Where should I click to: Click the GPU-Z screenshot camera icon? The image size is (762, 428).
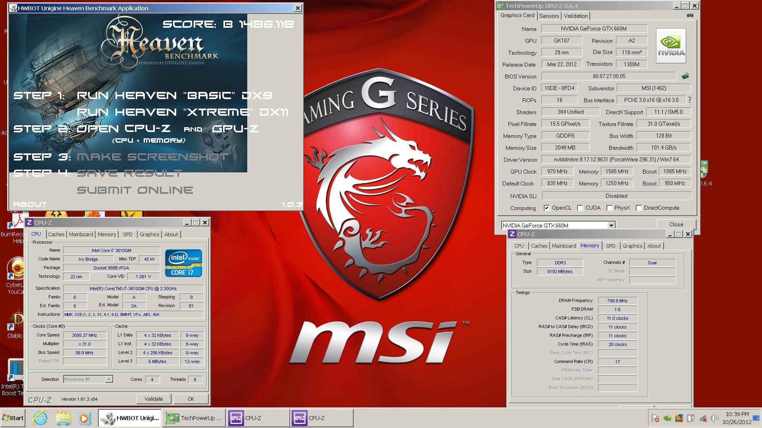tap(690, 15)
